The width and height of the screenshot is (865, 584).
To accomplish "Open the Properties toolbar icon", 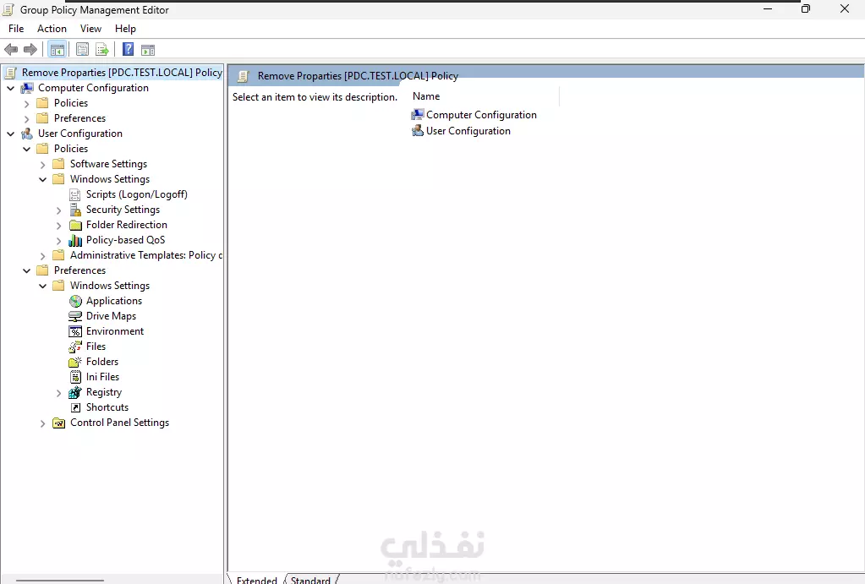I will click(x=82, y=50).
